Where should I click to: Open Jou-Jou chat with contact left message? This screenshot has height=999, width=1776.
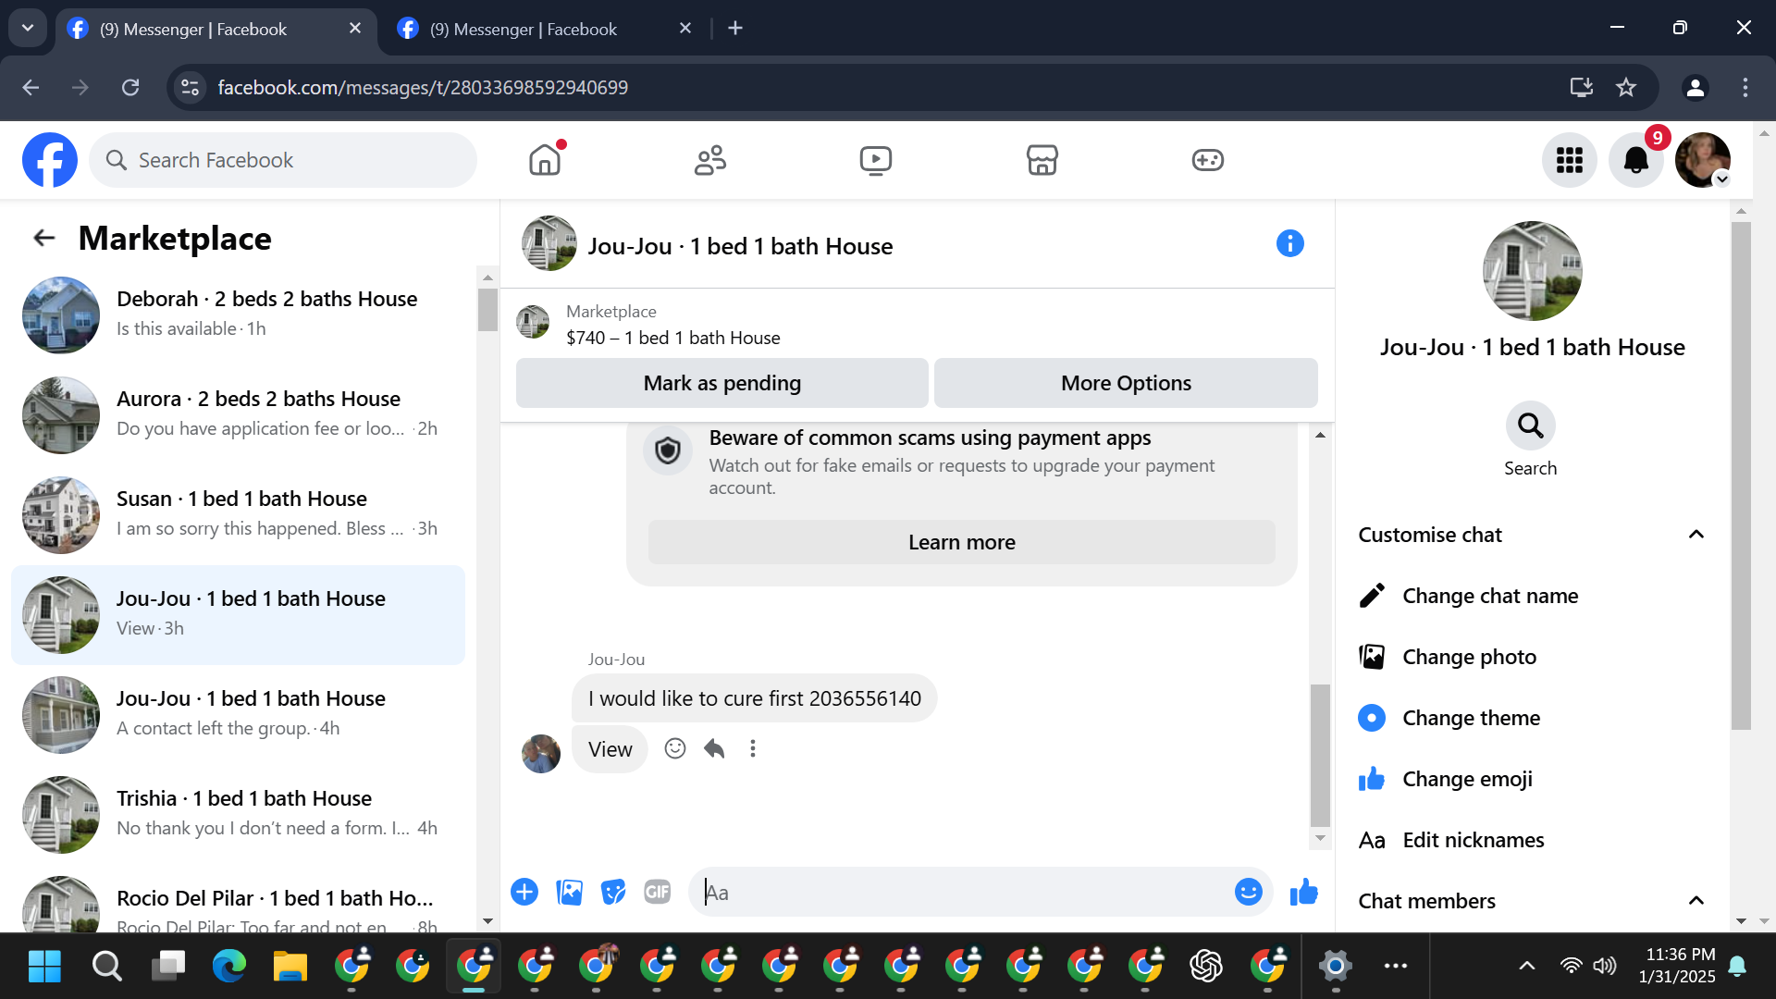(x=239, y=715)
